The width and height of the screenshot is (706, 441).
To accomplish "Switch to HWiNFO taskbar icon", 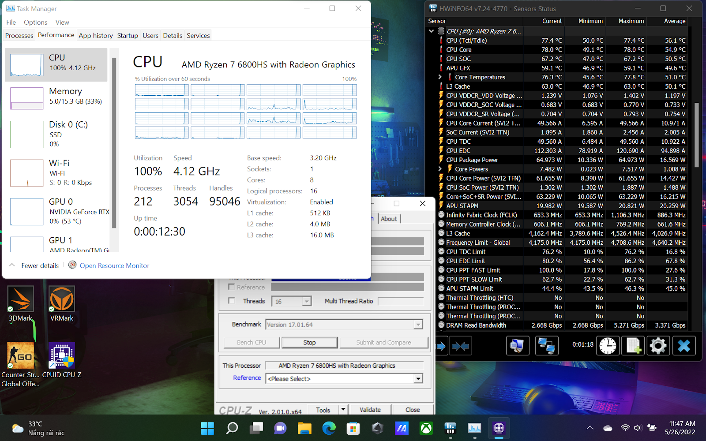I will click(x=450, y=428).
